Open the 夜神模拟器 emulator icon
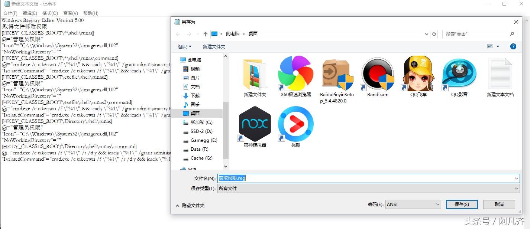This screenshot has width=530, height=229. tap(254, 124)
